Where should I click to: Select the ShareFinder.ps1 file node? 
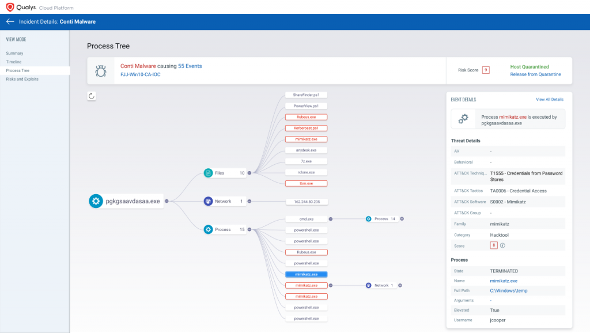307,95
